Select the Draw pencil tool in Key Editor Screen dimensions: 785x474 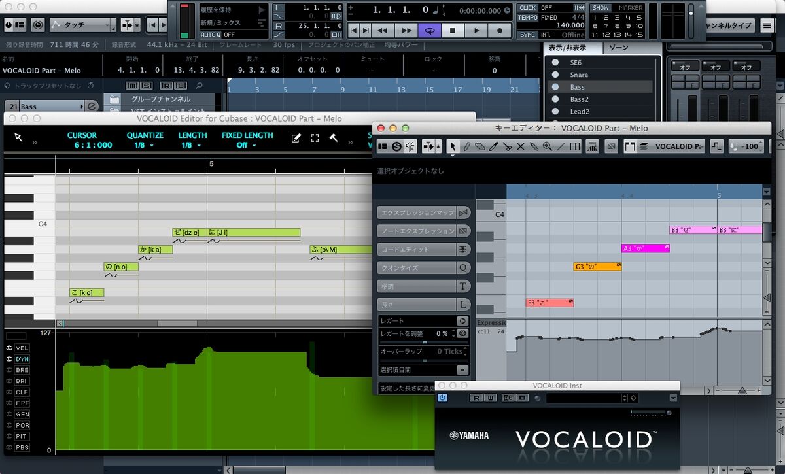[466, 147]
